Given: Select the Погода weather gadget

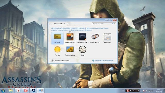Looking at the screenshot, I should [57, 51].
